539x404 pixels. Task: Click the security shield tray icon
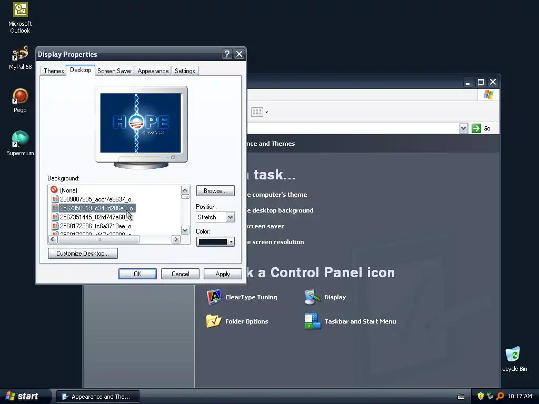tap(480, 396)
